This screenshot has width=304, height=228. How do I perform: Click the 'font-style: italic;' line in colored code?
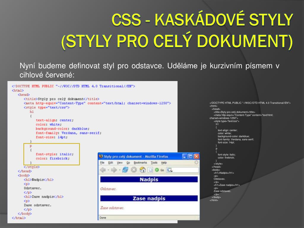[55, 154]
